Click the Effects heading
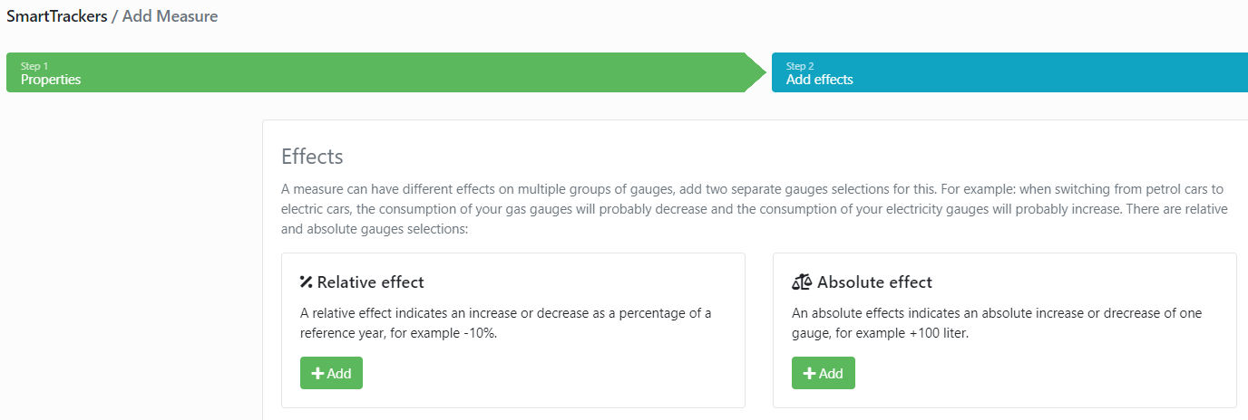 click(x=312, y=156)
